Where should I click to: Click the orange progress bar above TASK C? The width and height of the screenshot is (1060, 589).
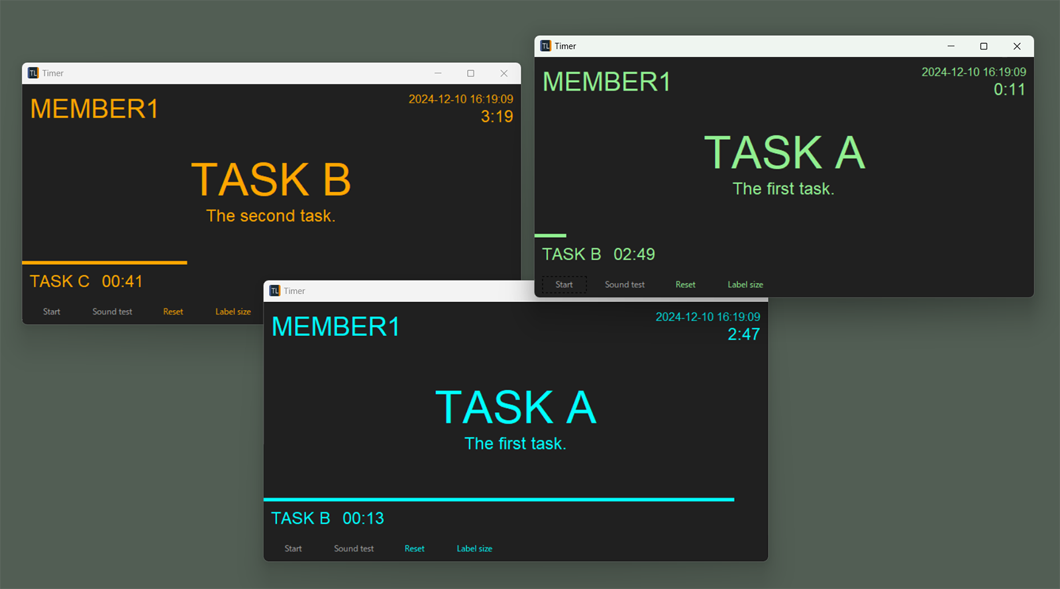click(105, 262)
